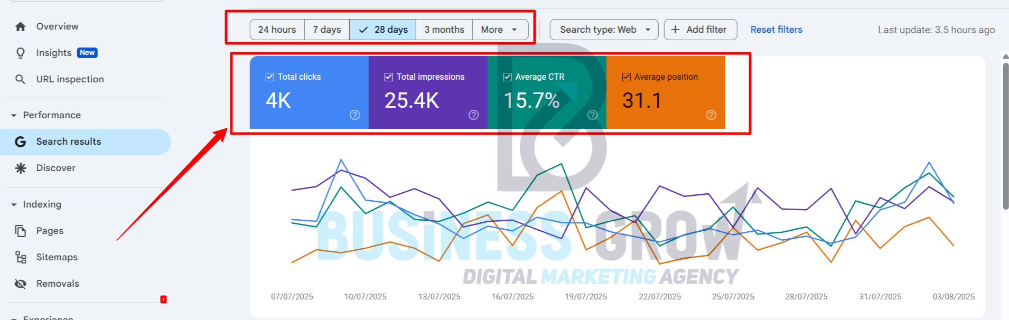This screenshot has width=1009, height=320.
Task: Open the More date range dropdown
Action: click(x=500, y=30)
